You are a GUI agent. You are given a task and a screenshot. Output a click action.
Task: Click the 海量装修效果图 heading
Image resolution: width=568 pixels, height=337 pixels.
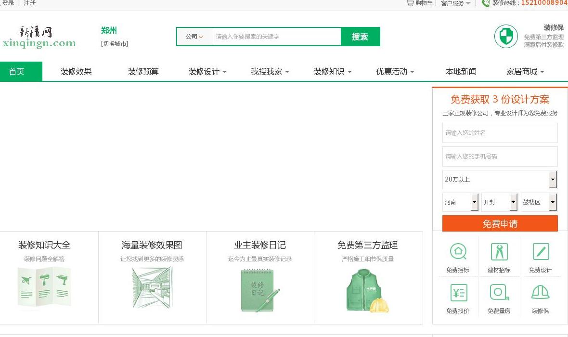pos(152,245)
